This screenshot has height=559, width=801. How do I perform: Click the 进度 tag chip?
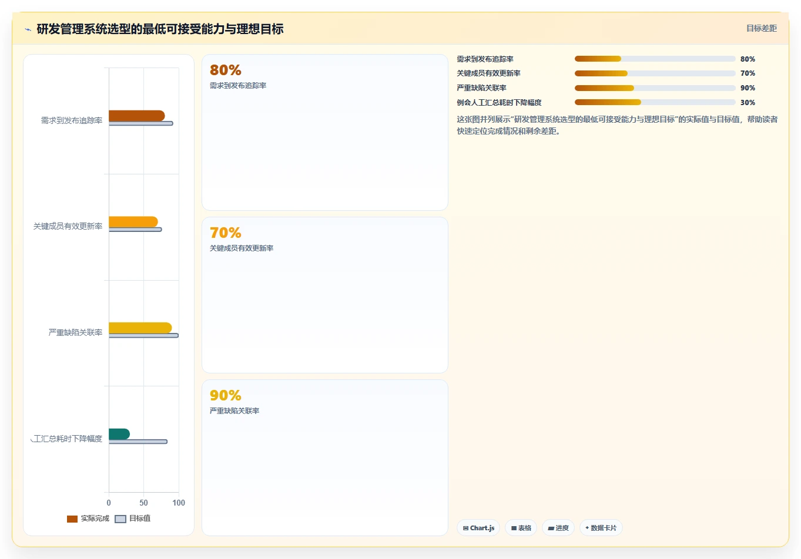tap(558, 528)
